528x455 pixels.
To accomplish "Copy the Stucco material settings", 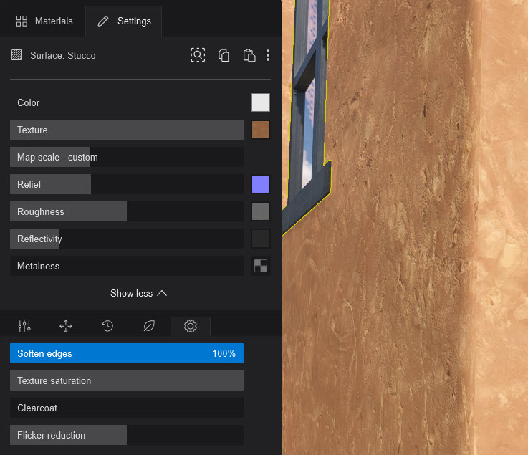I will pyautogui.click(x=224, y=55).
